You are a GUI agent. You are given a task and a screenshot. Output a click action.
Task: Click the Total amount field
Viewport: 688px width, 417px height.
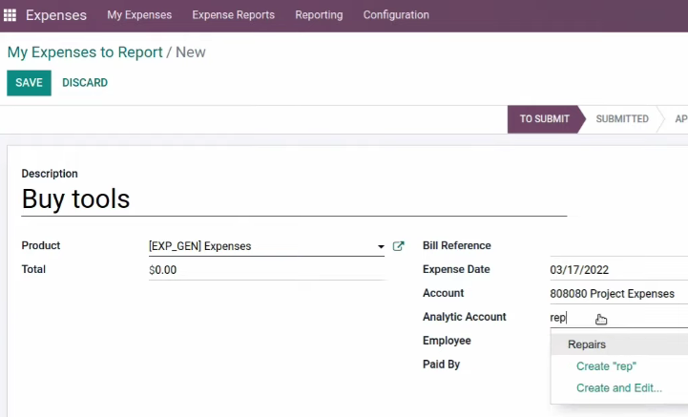tap(267, 270)
